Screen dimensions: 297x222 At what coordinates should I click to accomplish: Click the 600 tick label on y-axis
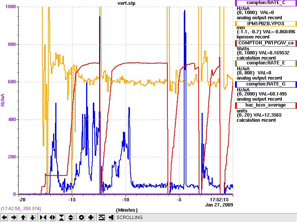[12, 82]
